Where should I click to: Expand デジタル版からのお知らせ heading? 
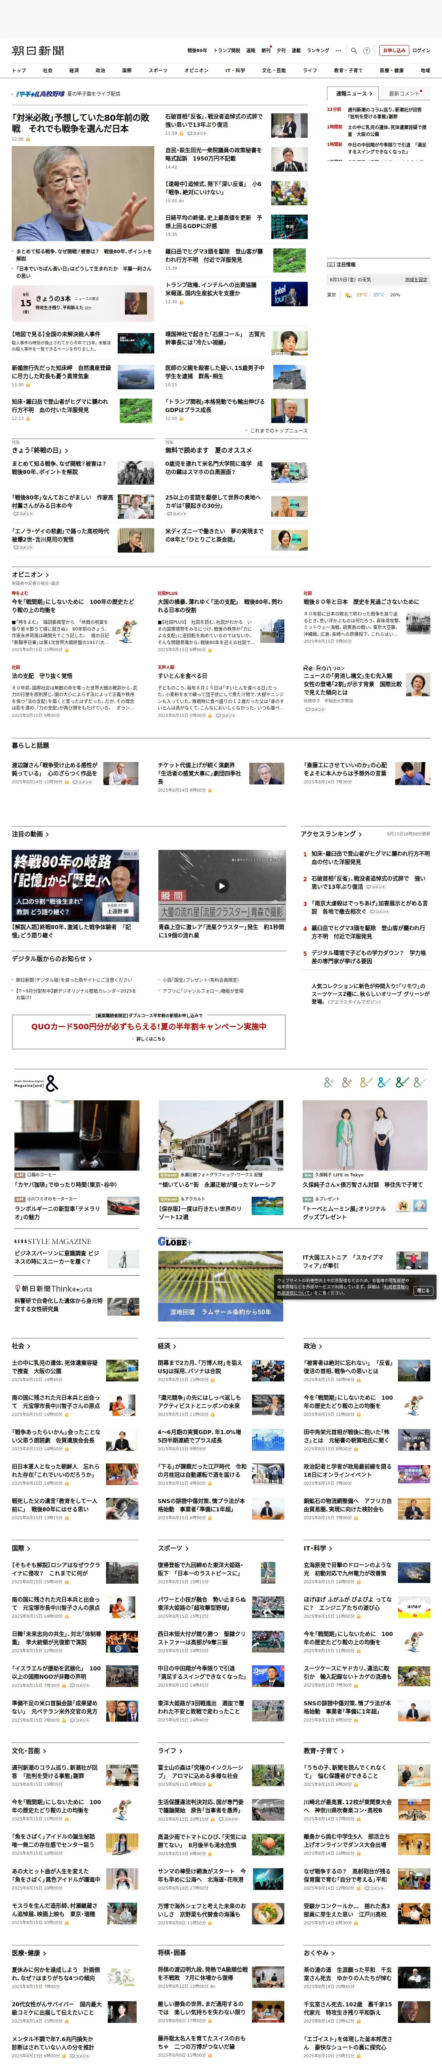pos(51,959)
